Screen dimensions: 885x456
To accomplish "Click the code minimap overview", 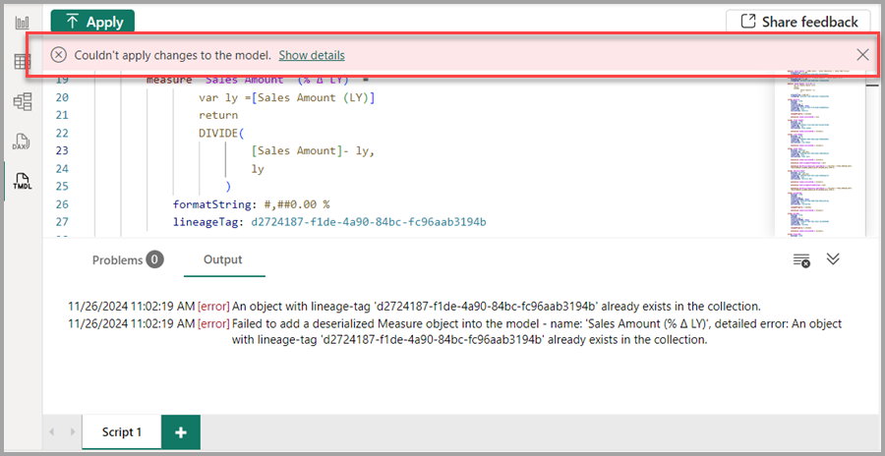I will (x=819, y=152).
